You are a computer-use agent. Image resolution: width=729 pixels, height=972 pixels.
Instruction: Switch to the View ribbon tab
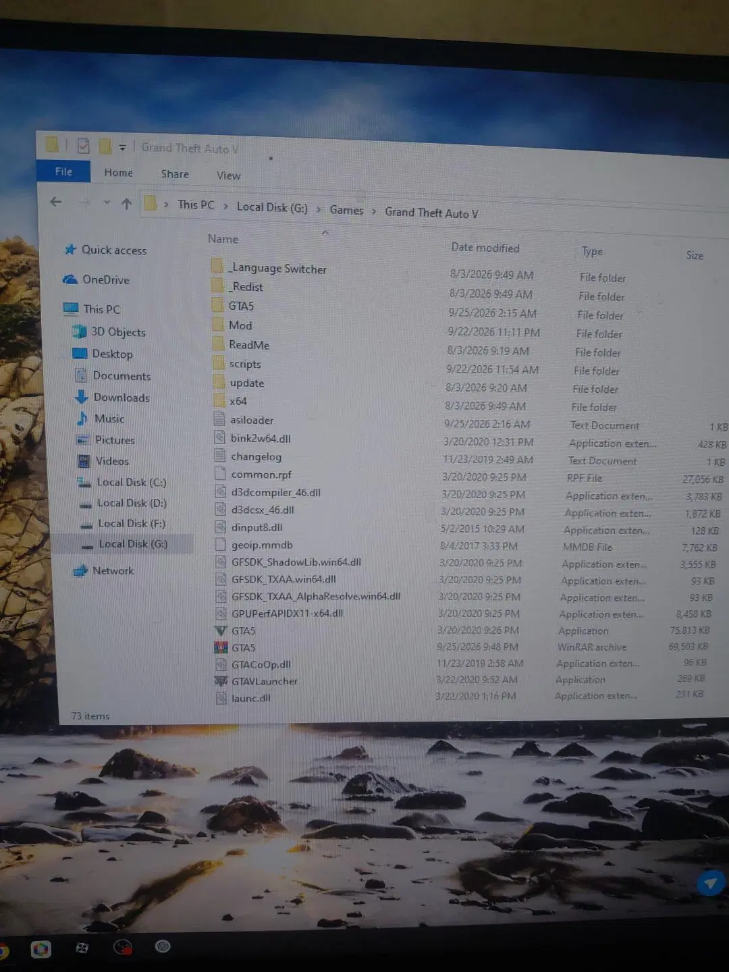click(x=228, y=175)
